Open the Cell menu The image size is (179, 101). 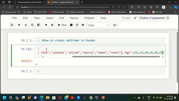coord(62,18)
